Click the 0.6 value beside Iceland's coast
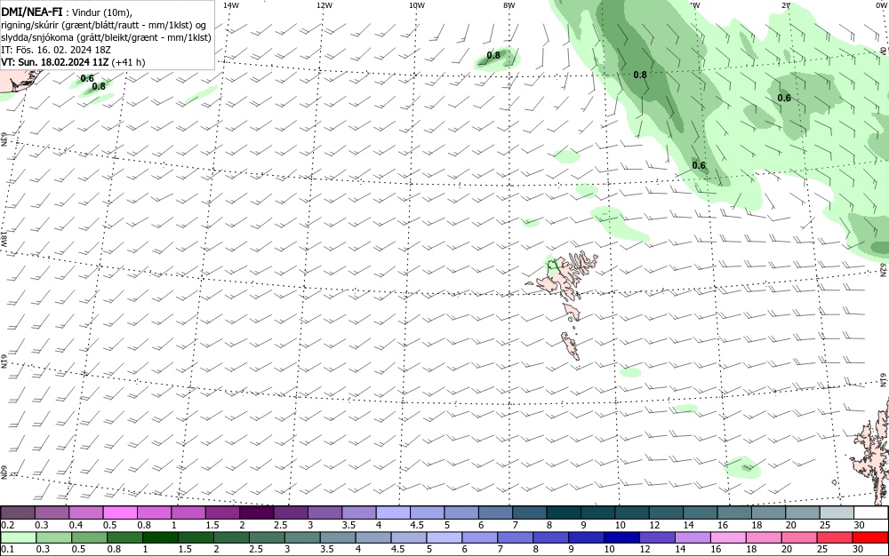The width and height of the screenshot is (889, 556). (x=87, y=78)
